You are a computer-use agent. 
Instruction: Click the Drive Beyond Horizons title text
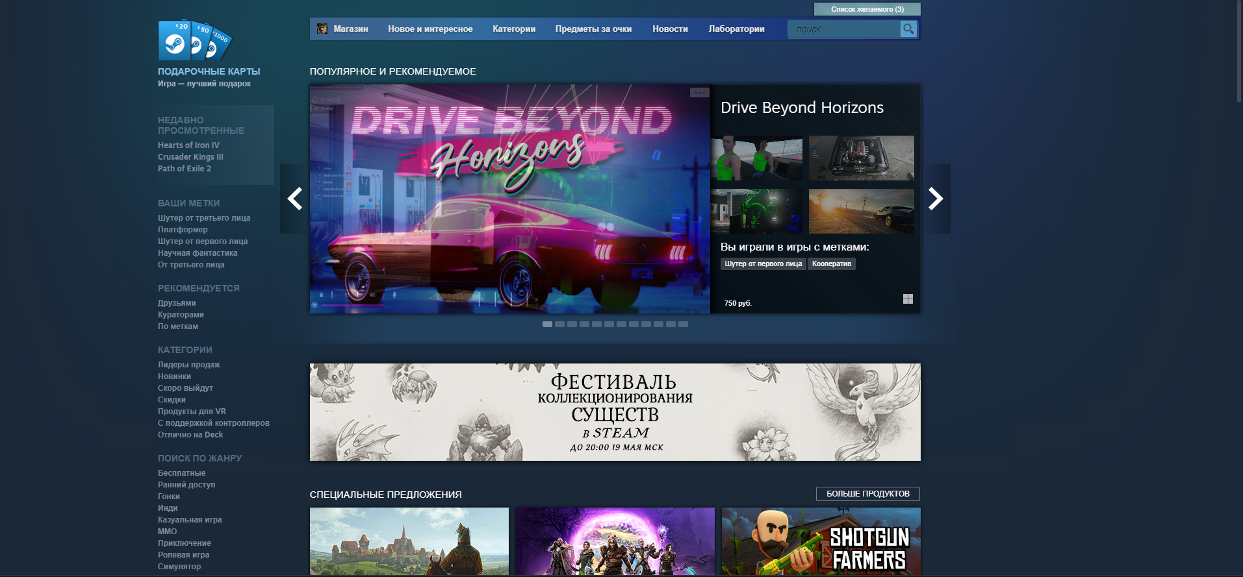[x=802, y=108]
